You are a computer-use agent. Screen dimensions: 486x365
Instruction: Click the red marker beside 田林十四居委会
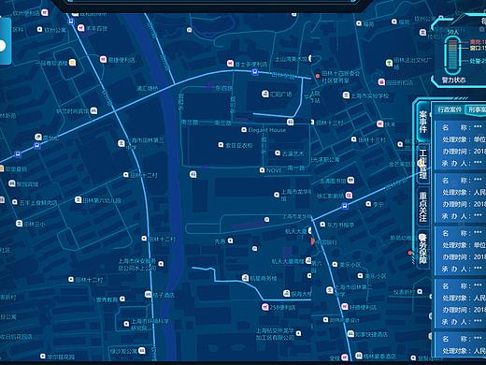click(318, 76)
